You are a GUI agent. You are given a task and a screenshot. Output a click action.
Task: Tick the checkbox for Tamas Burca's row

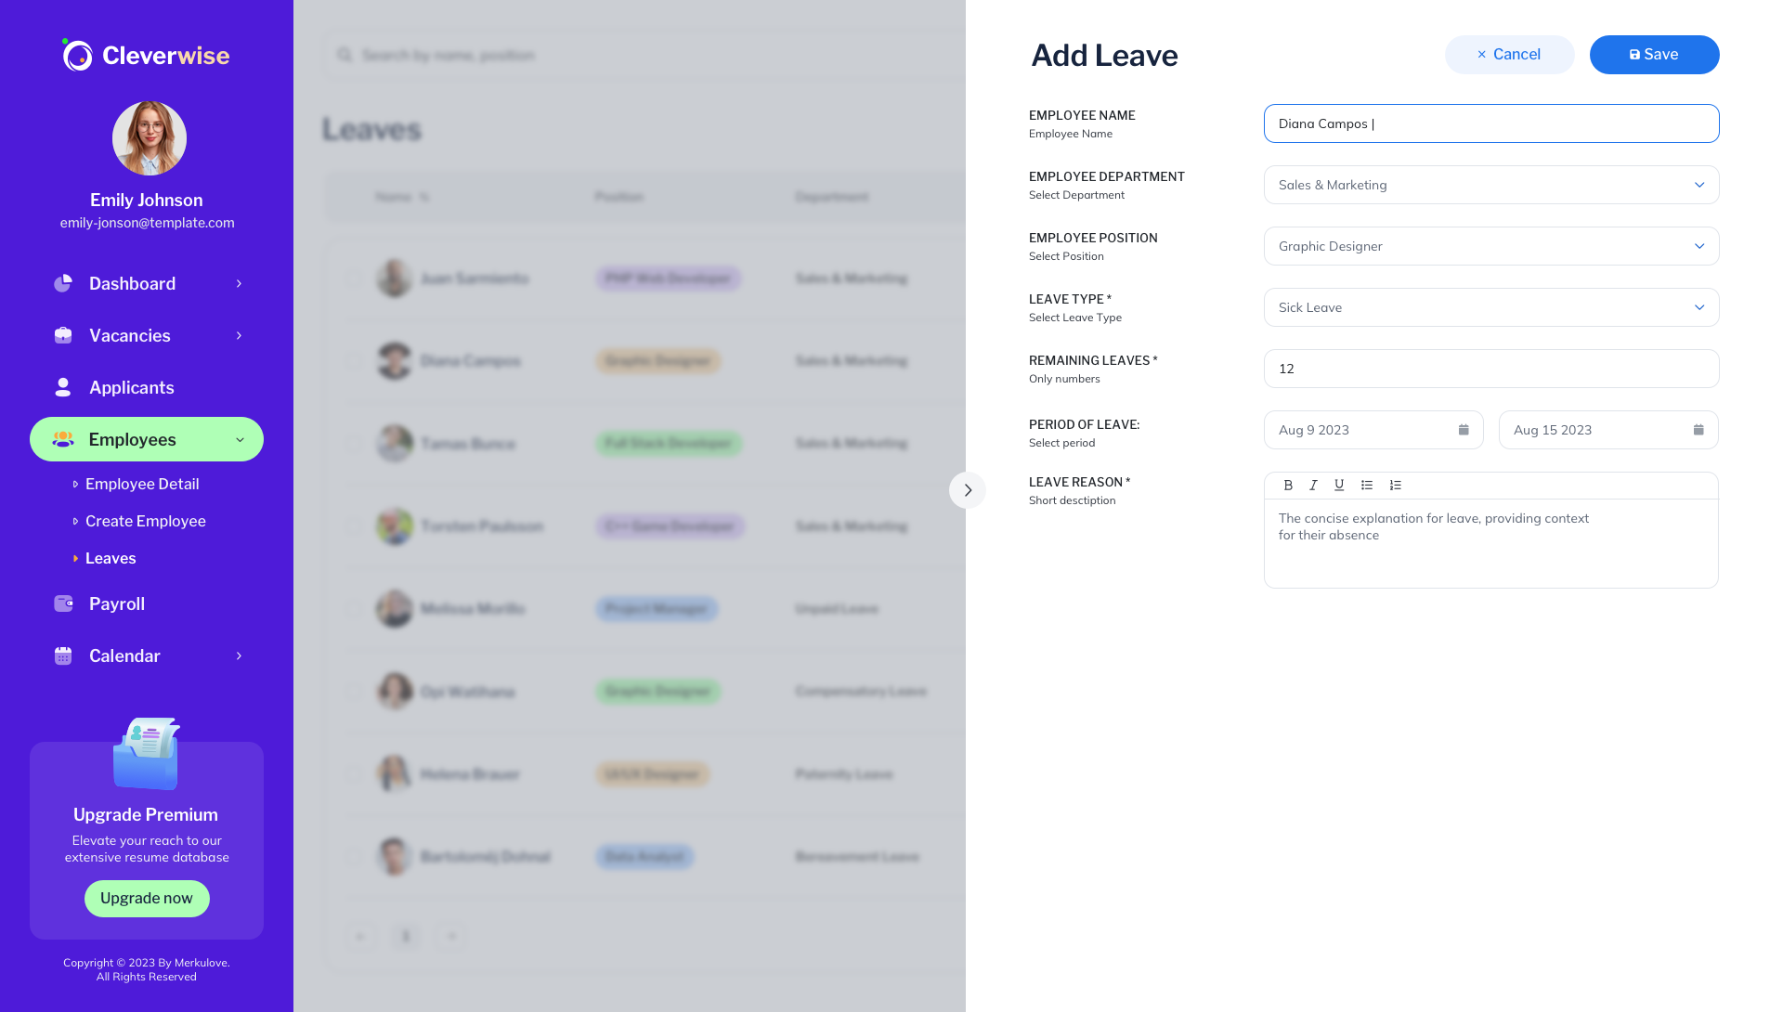[354, 443]
